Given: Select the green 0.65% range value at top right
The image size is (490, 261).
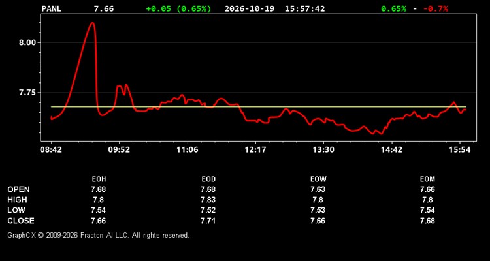Looking at the screenshot, I should pyautogui.click(x=394, y=8).
